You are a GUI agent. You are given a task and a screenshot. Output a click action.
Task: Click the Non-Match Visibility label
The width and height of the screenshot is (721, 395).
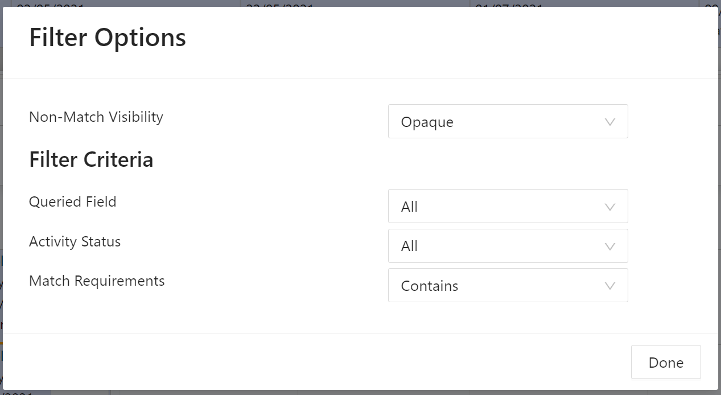(96, 117)
